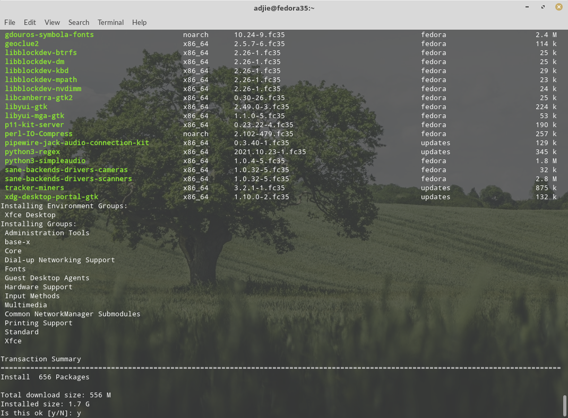The width and height of the screenshot is (568, 418).
Task: Open the View menu
Action: click(52, 22)
